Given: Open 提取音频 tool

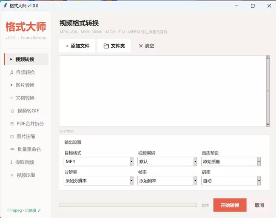Looking at the screenshot, I should [26, 162].
